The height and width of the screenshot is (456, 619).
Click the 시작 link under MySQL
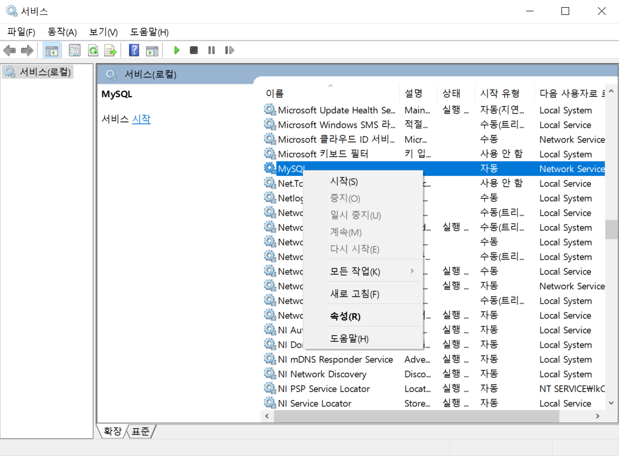coord(141,119)
